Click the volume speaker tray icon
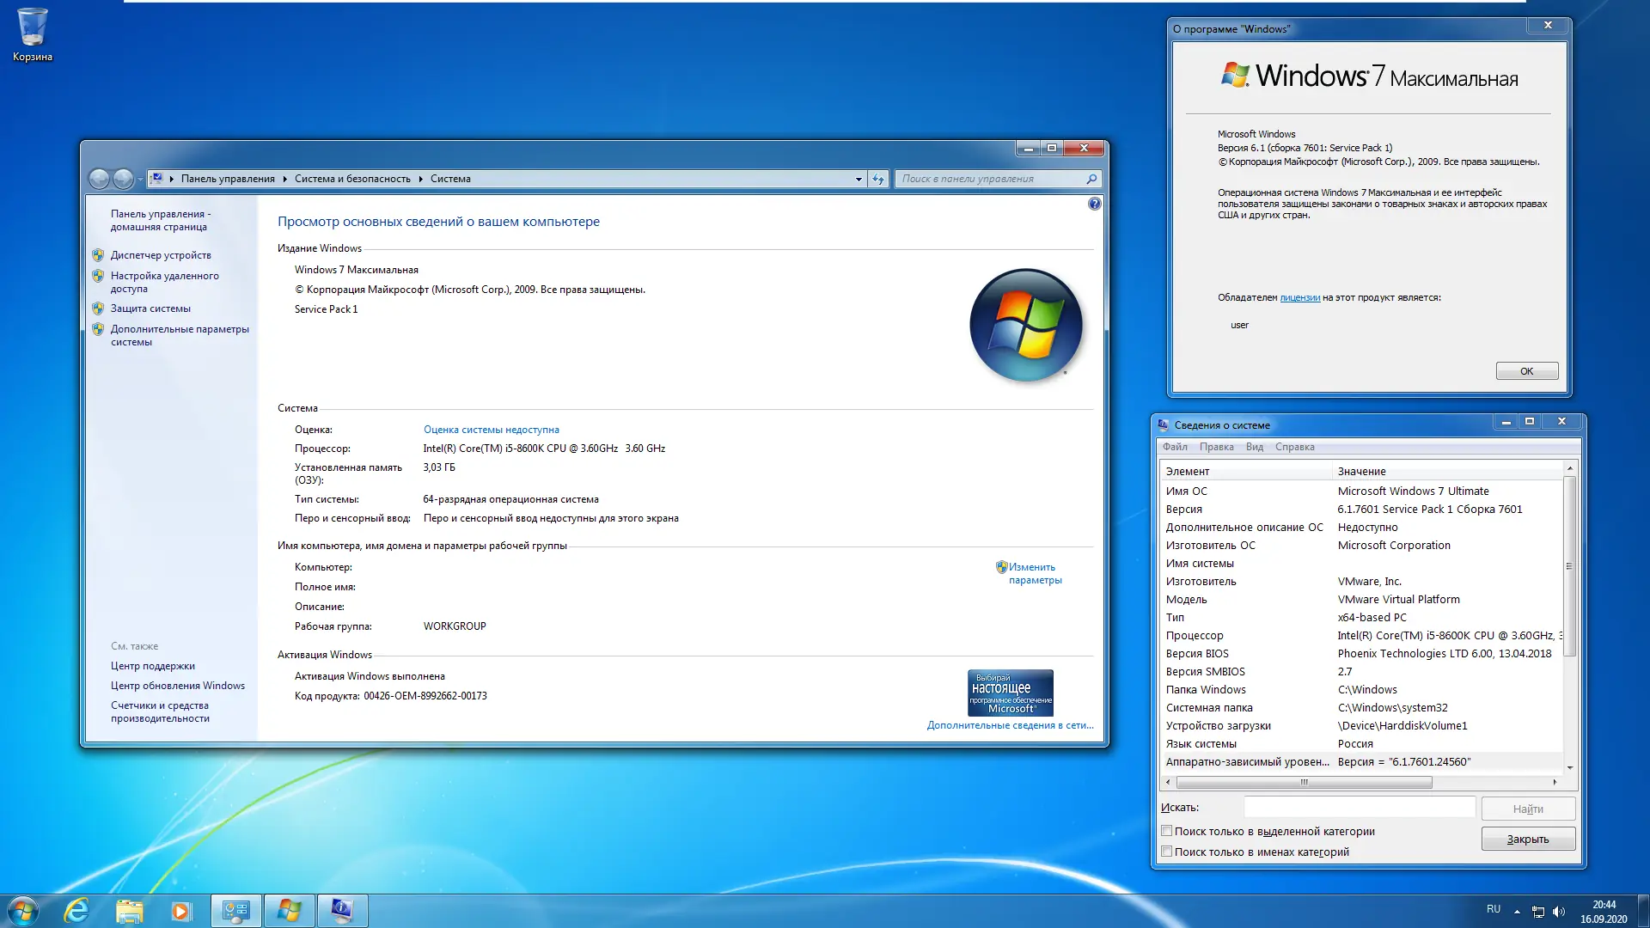The width and height of the screenshot is (1650, 928). pyautogui.click(x=1559, y=912)
